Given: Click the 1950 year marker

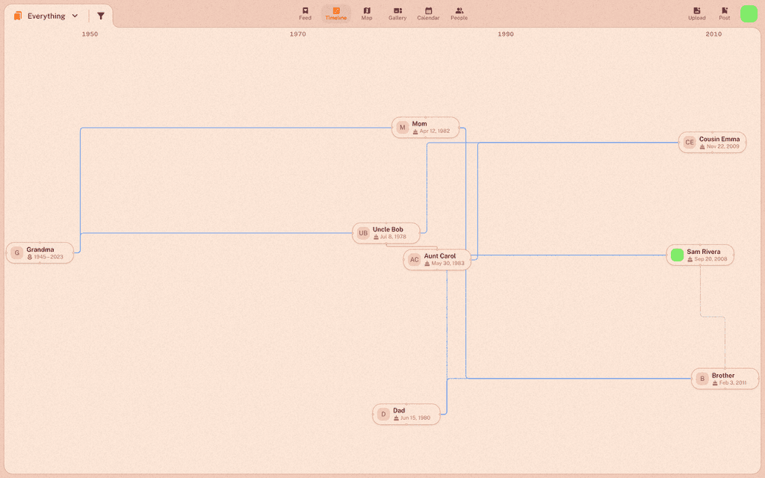Looking at the screenshot, I should click(x=90, y=34).
